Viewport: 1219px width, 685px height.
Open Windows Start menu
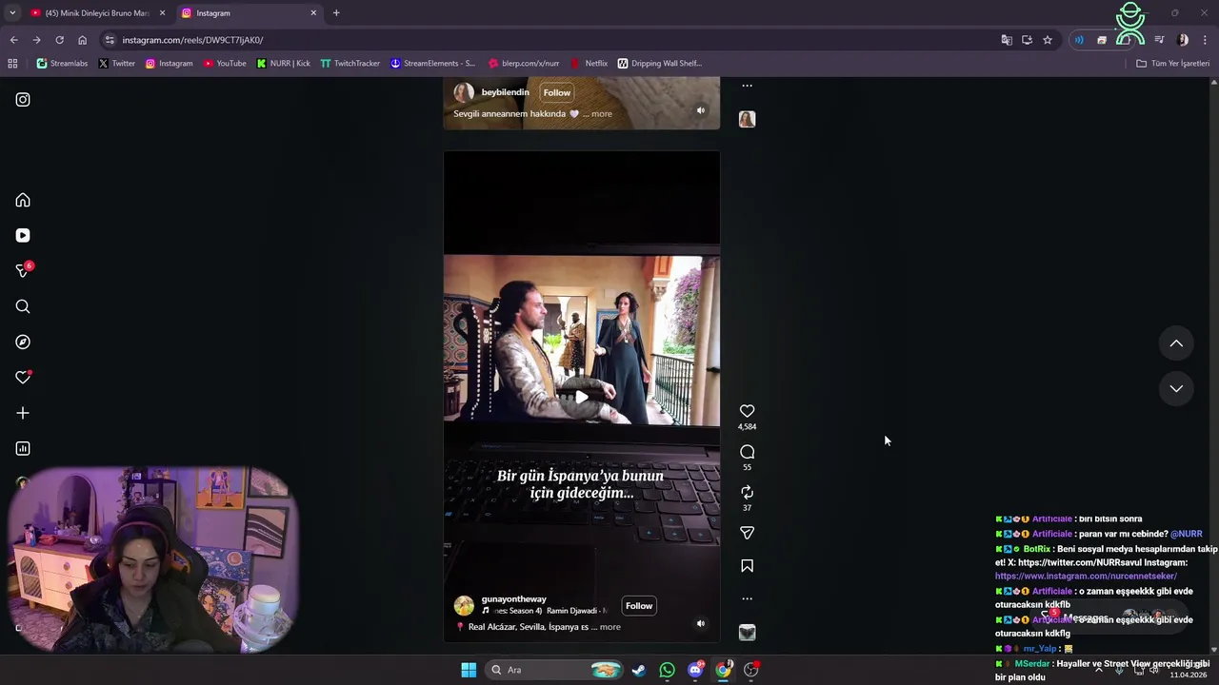click(469, 670)
